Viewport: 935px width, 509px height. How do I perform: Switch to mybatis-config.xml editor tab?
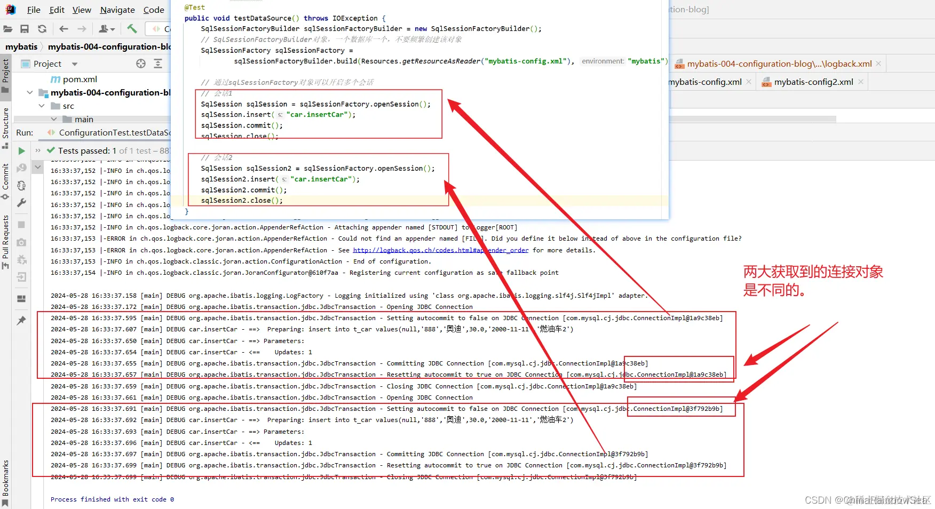705,82
